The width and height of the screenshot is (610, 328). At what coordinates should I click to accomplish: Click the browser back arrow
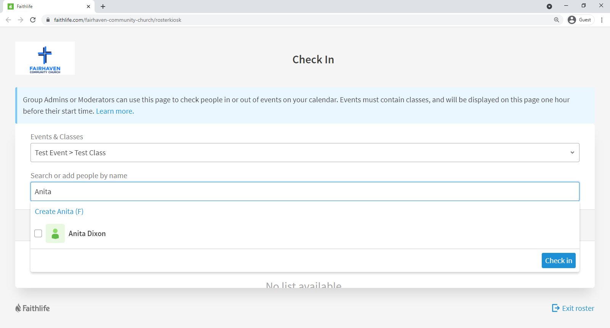(x=8, y=20)
